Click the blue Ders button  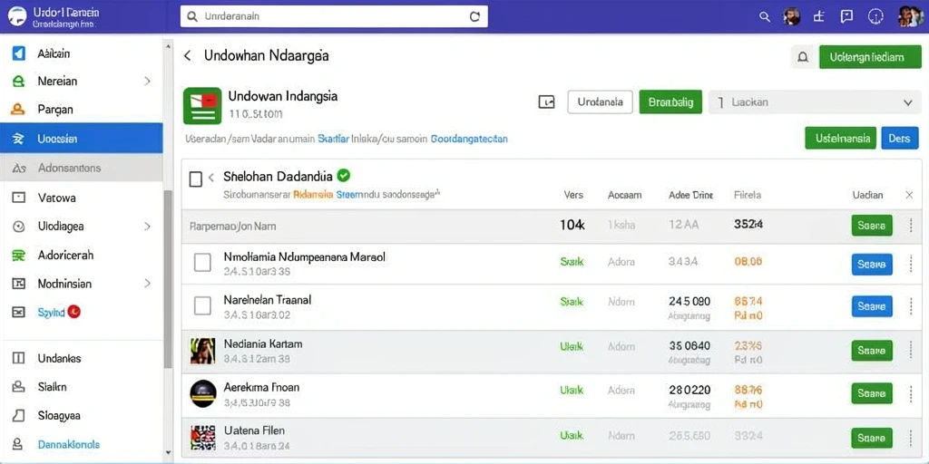coord(899,138)
